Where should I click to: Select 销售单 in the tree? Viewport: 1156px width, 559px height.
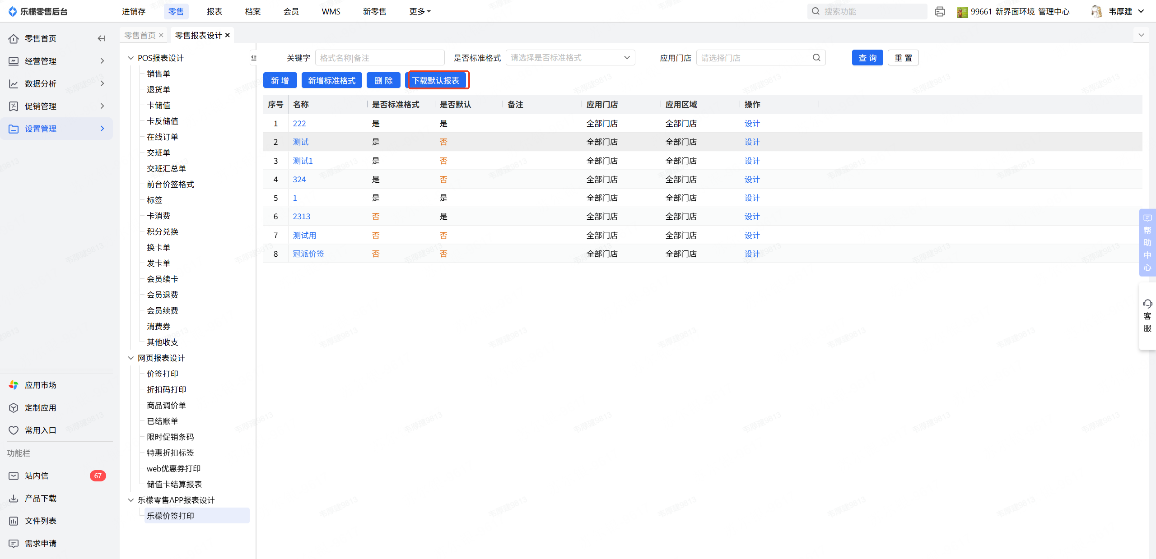pos(158,74)
